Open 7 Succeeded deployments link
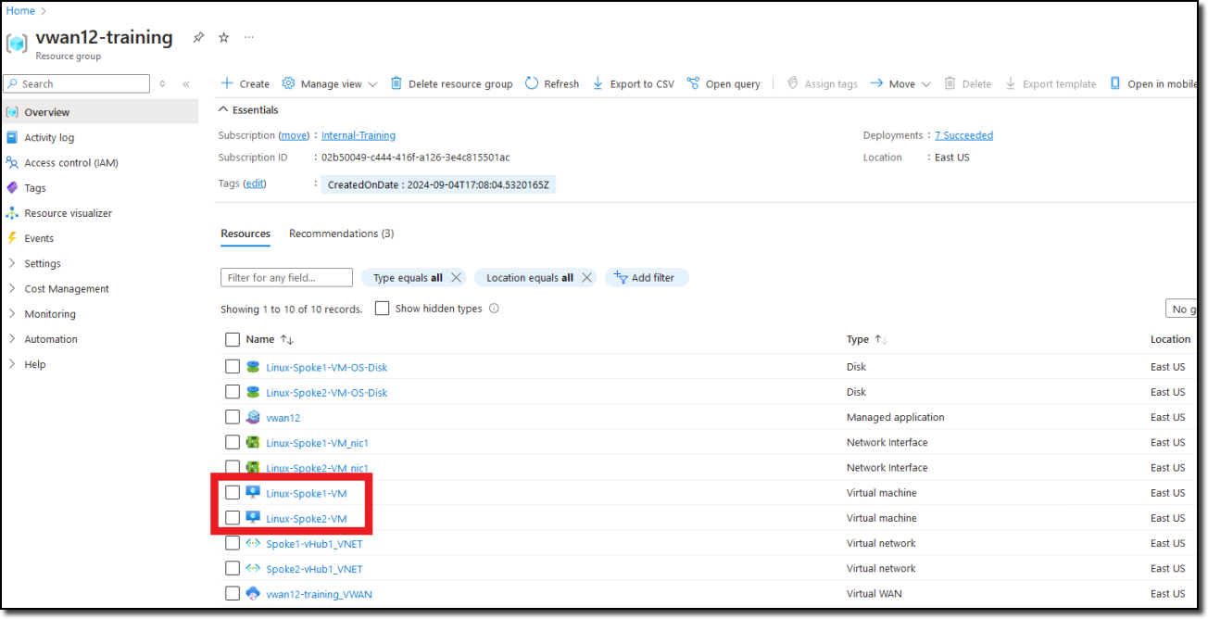 (963, 135)
